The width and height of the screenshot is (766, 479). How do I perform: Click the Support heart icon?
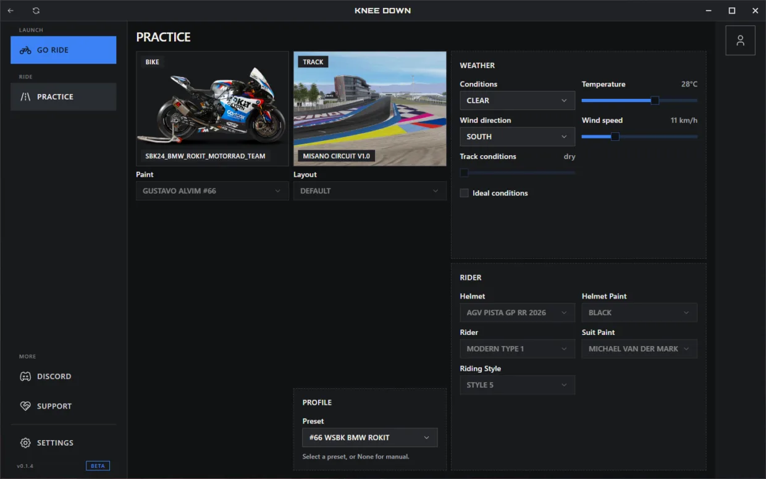click(25, 406)
